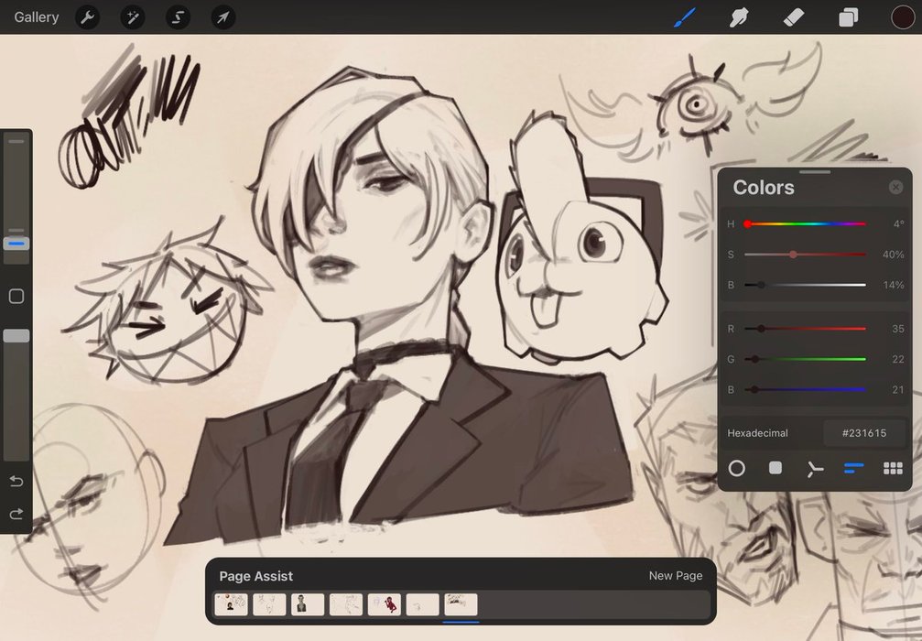The image size is (922, 641).
Task: Select the Paint brush tool
Action: coord(685,17)
